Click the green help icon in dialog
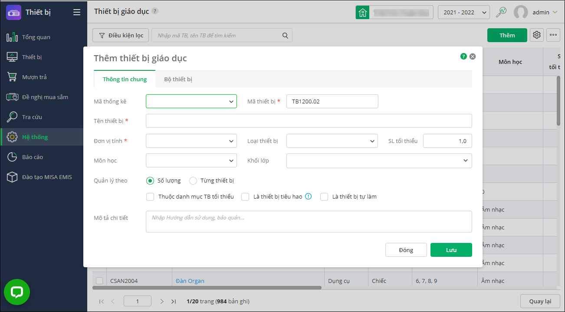The width and height of the screenshot is (565, 312). pos(463,56)
